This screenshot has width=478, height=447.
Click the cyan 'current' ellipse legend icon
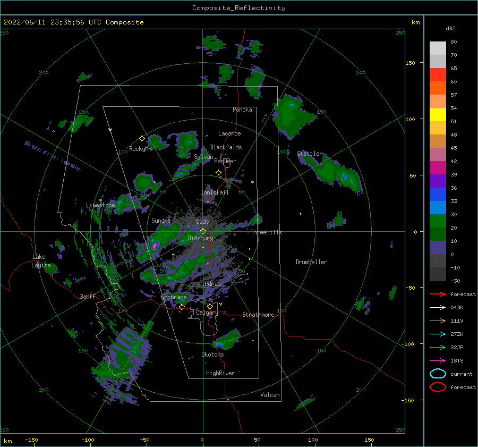(438, 374)
